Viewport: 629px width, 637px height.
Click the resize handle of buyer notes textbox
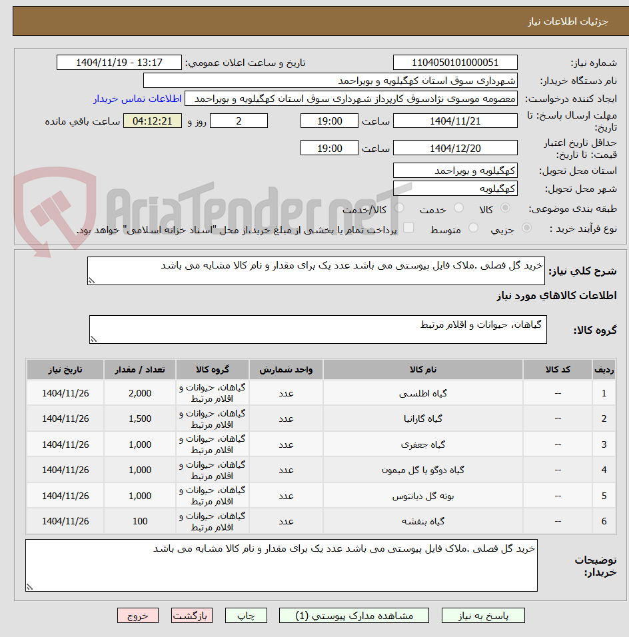pos(30,586)
